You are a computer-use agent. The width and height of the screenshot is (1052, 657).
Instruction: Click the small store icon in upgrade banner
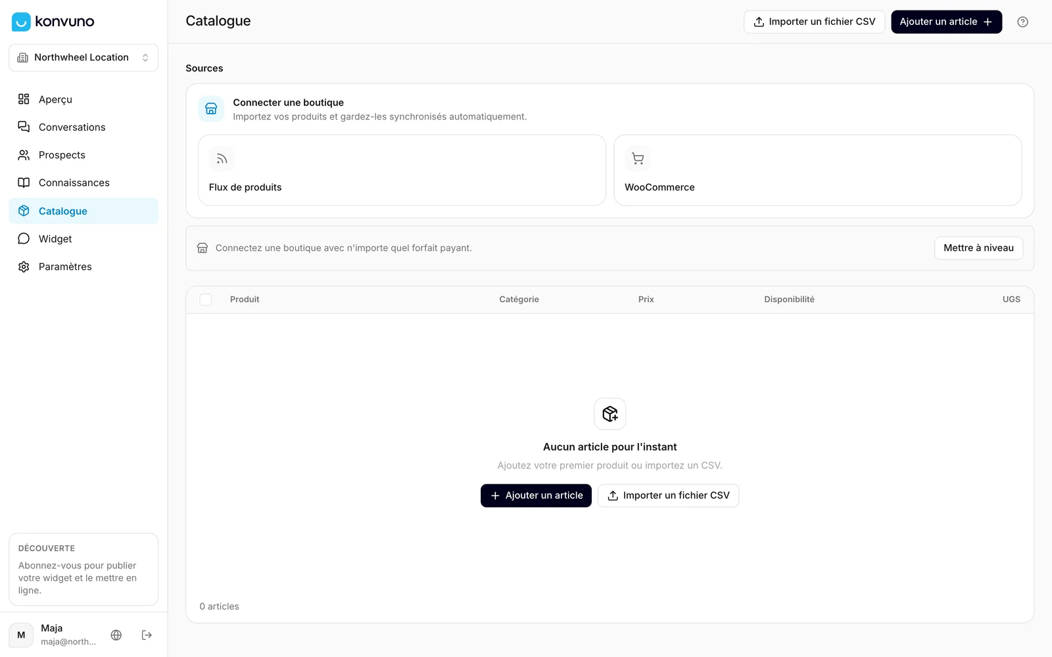(203, 248)
